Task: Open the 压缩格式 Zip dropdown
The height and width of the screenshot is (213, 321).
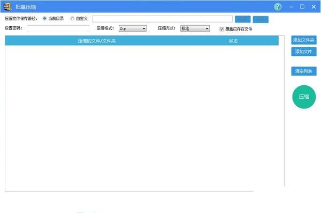Action: (x=133, y=28)
